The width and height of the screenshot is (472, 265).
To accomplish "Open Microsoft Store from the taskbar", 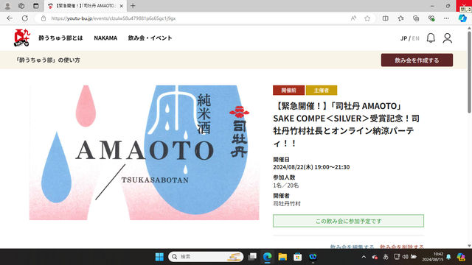I will 297,257.
